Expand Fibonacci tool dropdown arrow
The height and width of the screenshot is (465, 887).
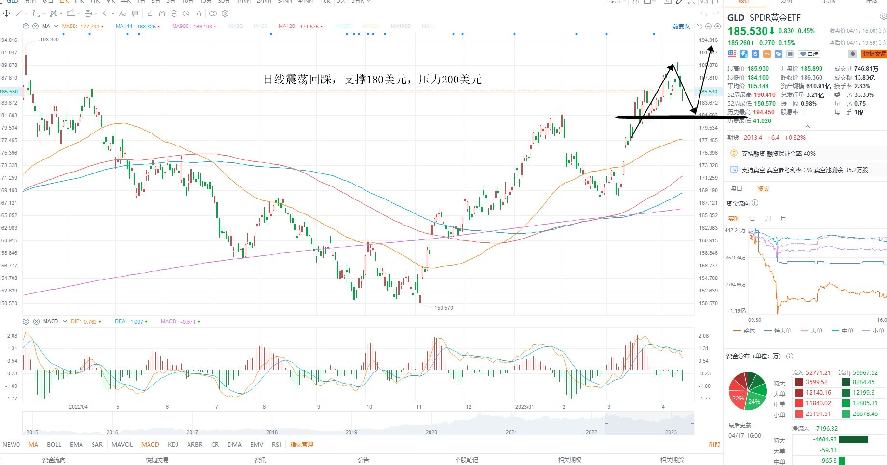pos(79,13)
